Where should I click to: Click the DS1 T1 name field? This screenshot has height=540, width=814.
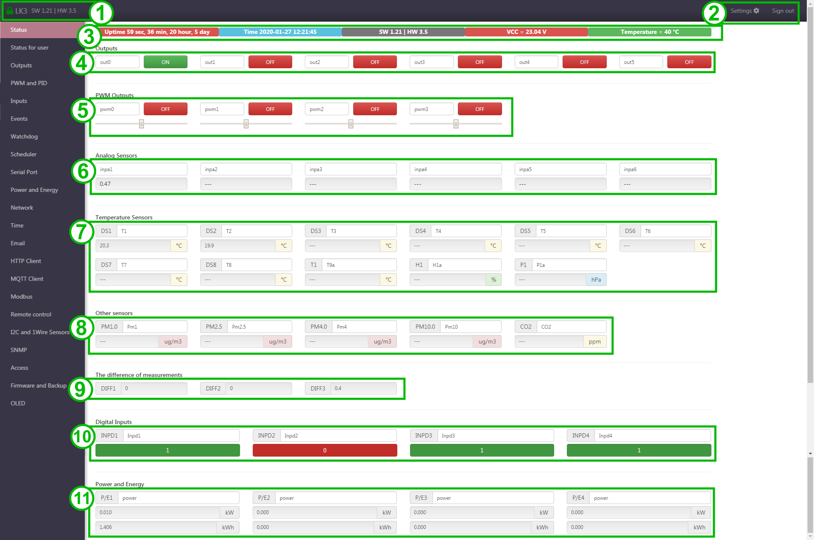pyautogui.click(x=152, y=231)
